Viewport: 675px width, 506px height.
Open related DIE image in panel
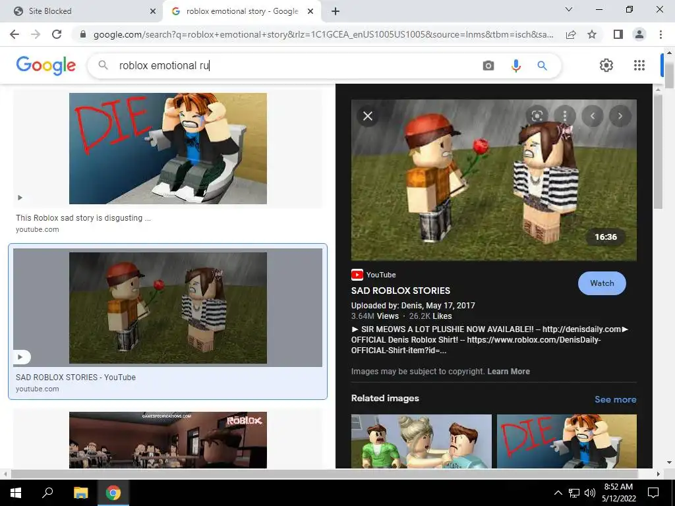coord(566,441)
